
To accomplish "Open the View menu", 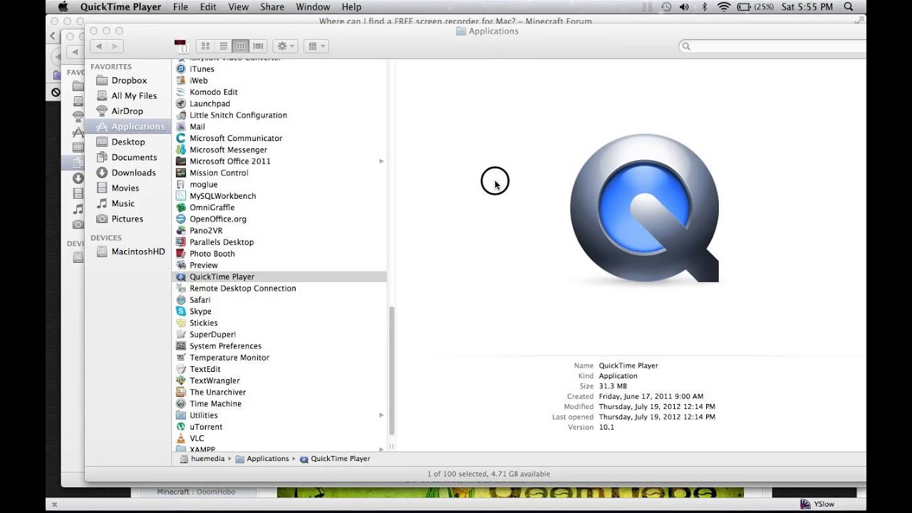I will [238, 6].
